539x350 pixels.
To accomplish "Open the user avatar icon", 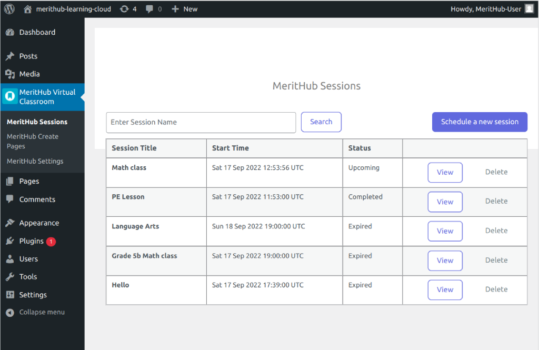I will tap(529, 9).
